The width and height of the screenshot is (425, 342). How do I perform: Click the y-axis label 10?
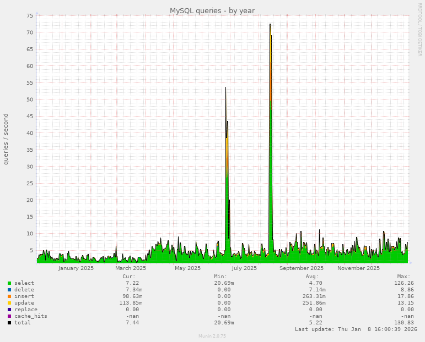coord(30,234)
